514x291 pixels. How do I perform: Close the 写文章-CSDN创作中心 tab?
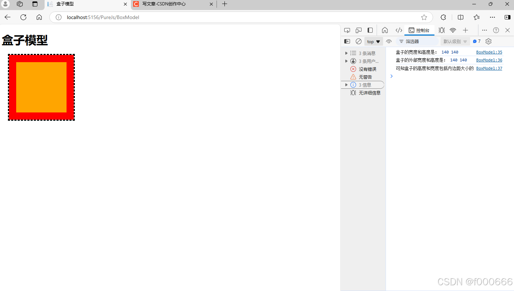pyautogui.click(x=211, y=4)
